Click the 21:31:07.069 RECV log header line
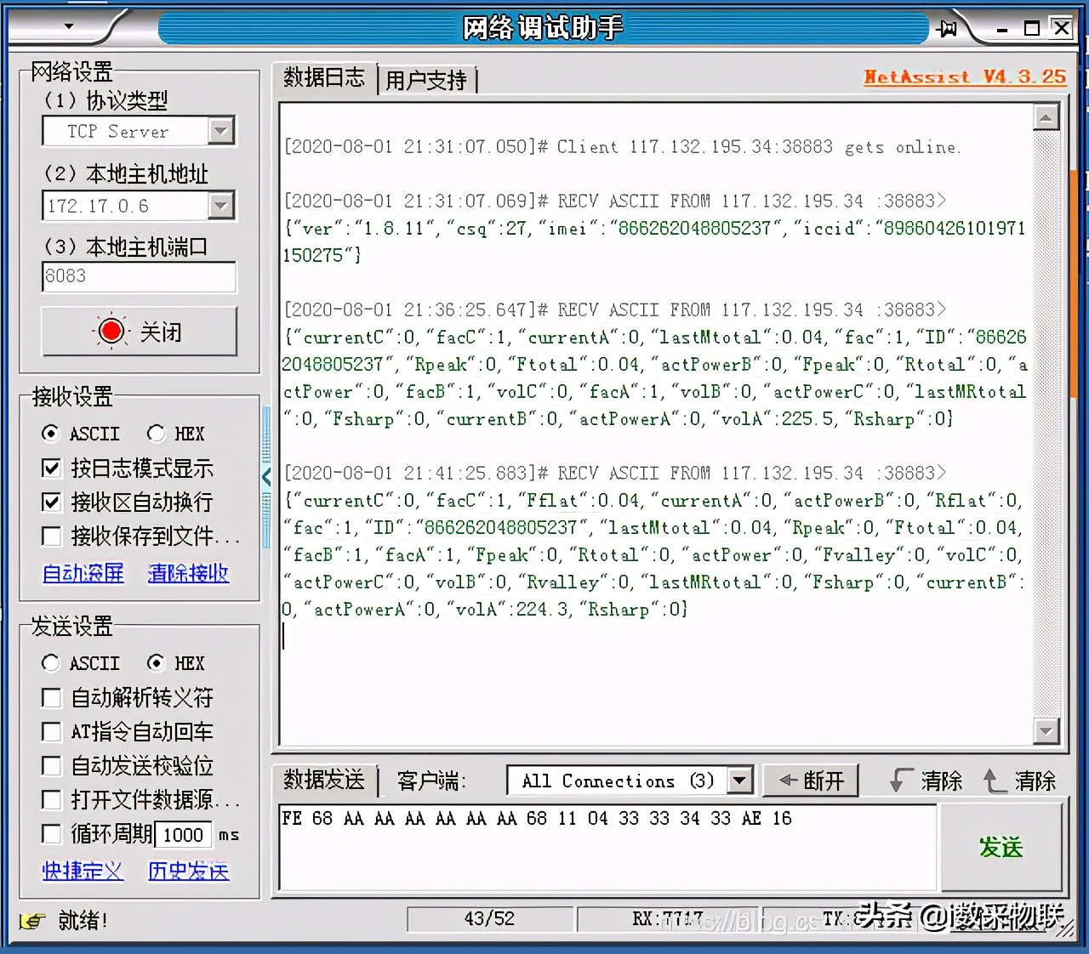 click(x=615, y=202)
